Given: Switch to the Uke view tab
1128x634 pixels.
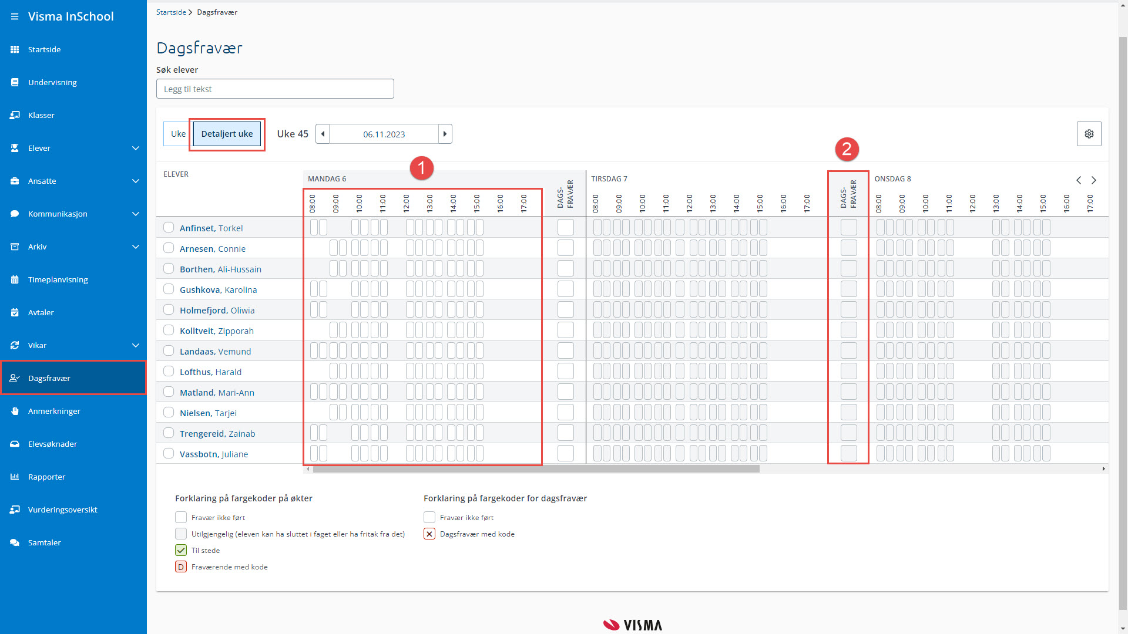Looking at the screenshot, I should point(177,134).
